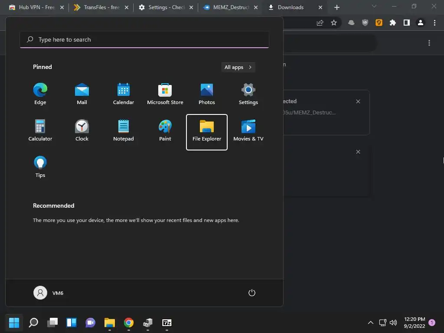
Task: Open a new Chrome tab
Action: 336,7
